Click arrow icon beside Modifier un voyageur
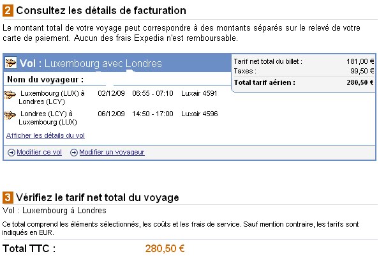The height and width of the screenshot is (256, 386). tap(73, 152)
